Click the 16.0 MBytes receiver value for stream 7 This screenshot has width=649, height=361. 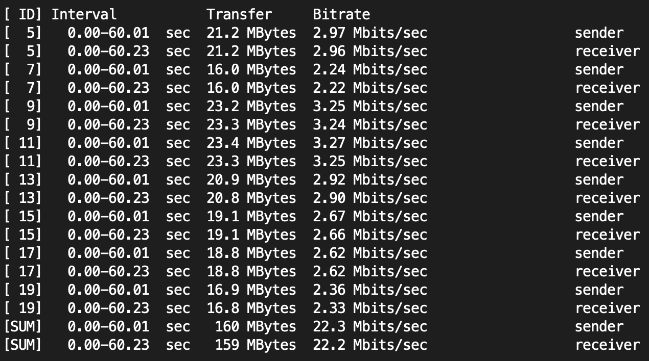click(x=251, y=88)
